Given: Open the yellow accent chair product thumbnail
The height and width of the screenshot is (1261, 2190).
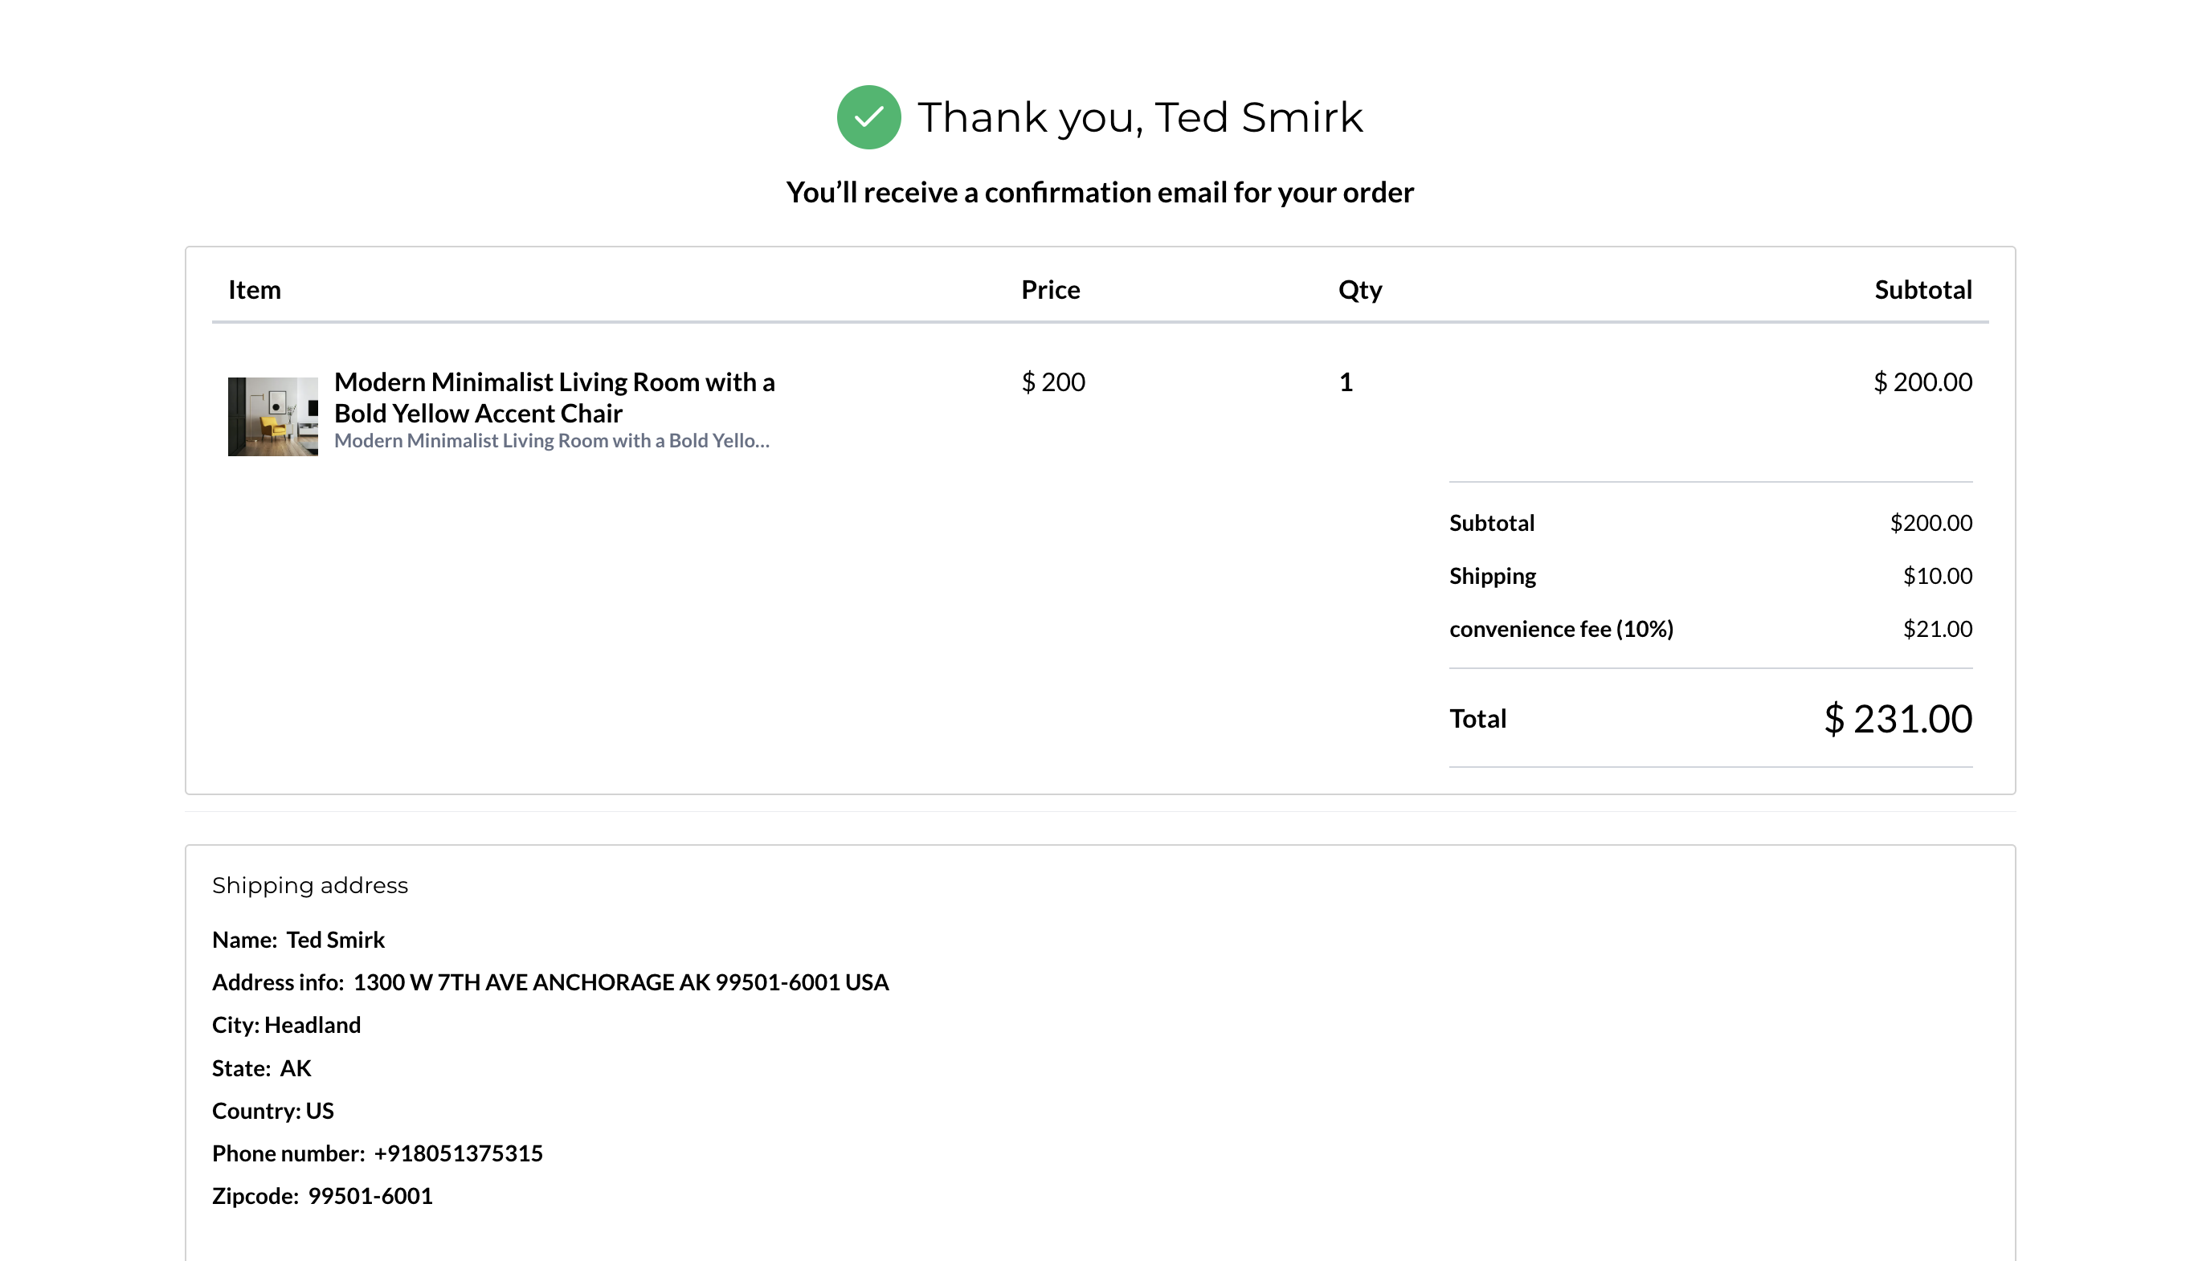Looking at the screenshot, I should 272,417.
